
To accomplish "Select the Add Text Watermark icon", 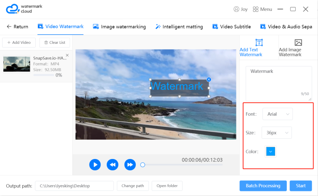I will [259, 42].
